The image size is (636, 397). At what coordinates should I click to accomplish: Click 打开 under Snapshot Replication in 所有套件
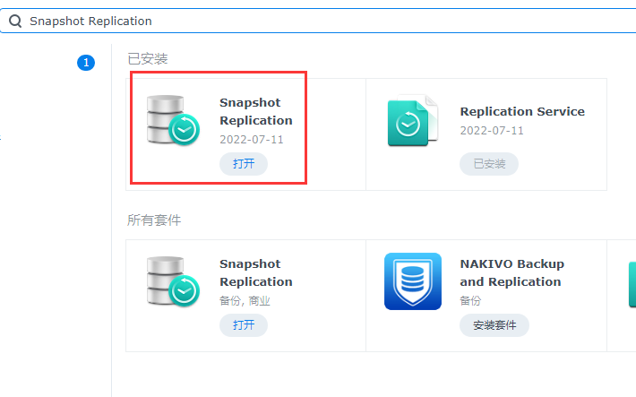click(x=244, y=325)
